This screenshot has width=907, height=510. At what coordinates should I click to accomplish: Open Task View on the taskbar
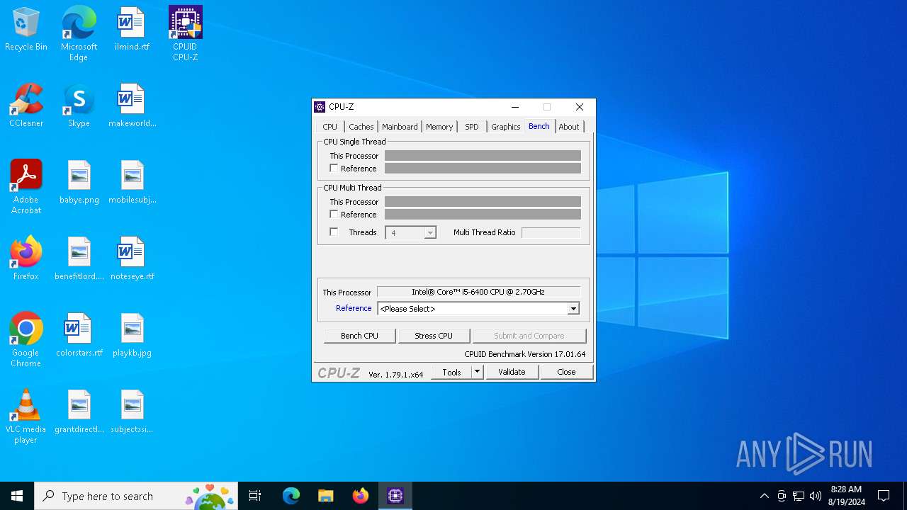coord(255,496)
